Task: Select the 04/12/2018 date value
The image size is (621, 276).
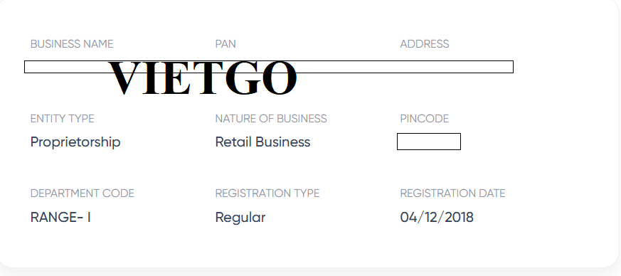Action: (x=437, y=218)
